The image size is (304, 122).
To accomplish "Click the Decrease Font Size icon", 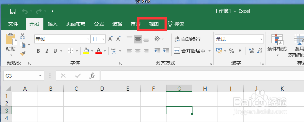I will [118, 39].
